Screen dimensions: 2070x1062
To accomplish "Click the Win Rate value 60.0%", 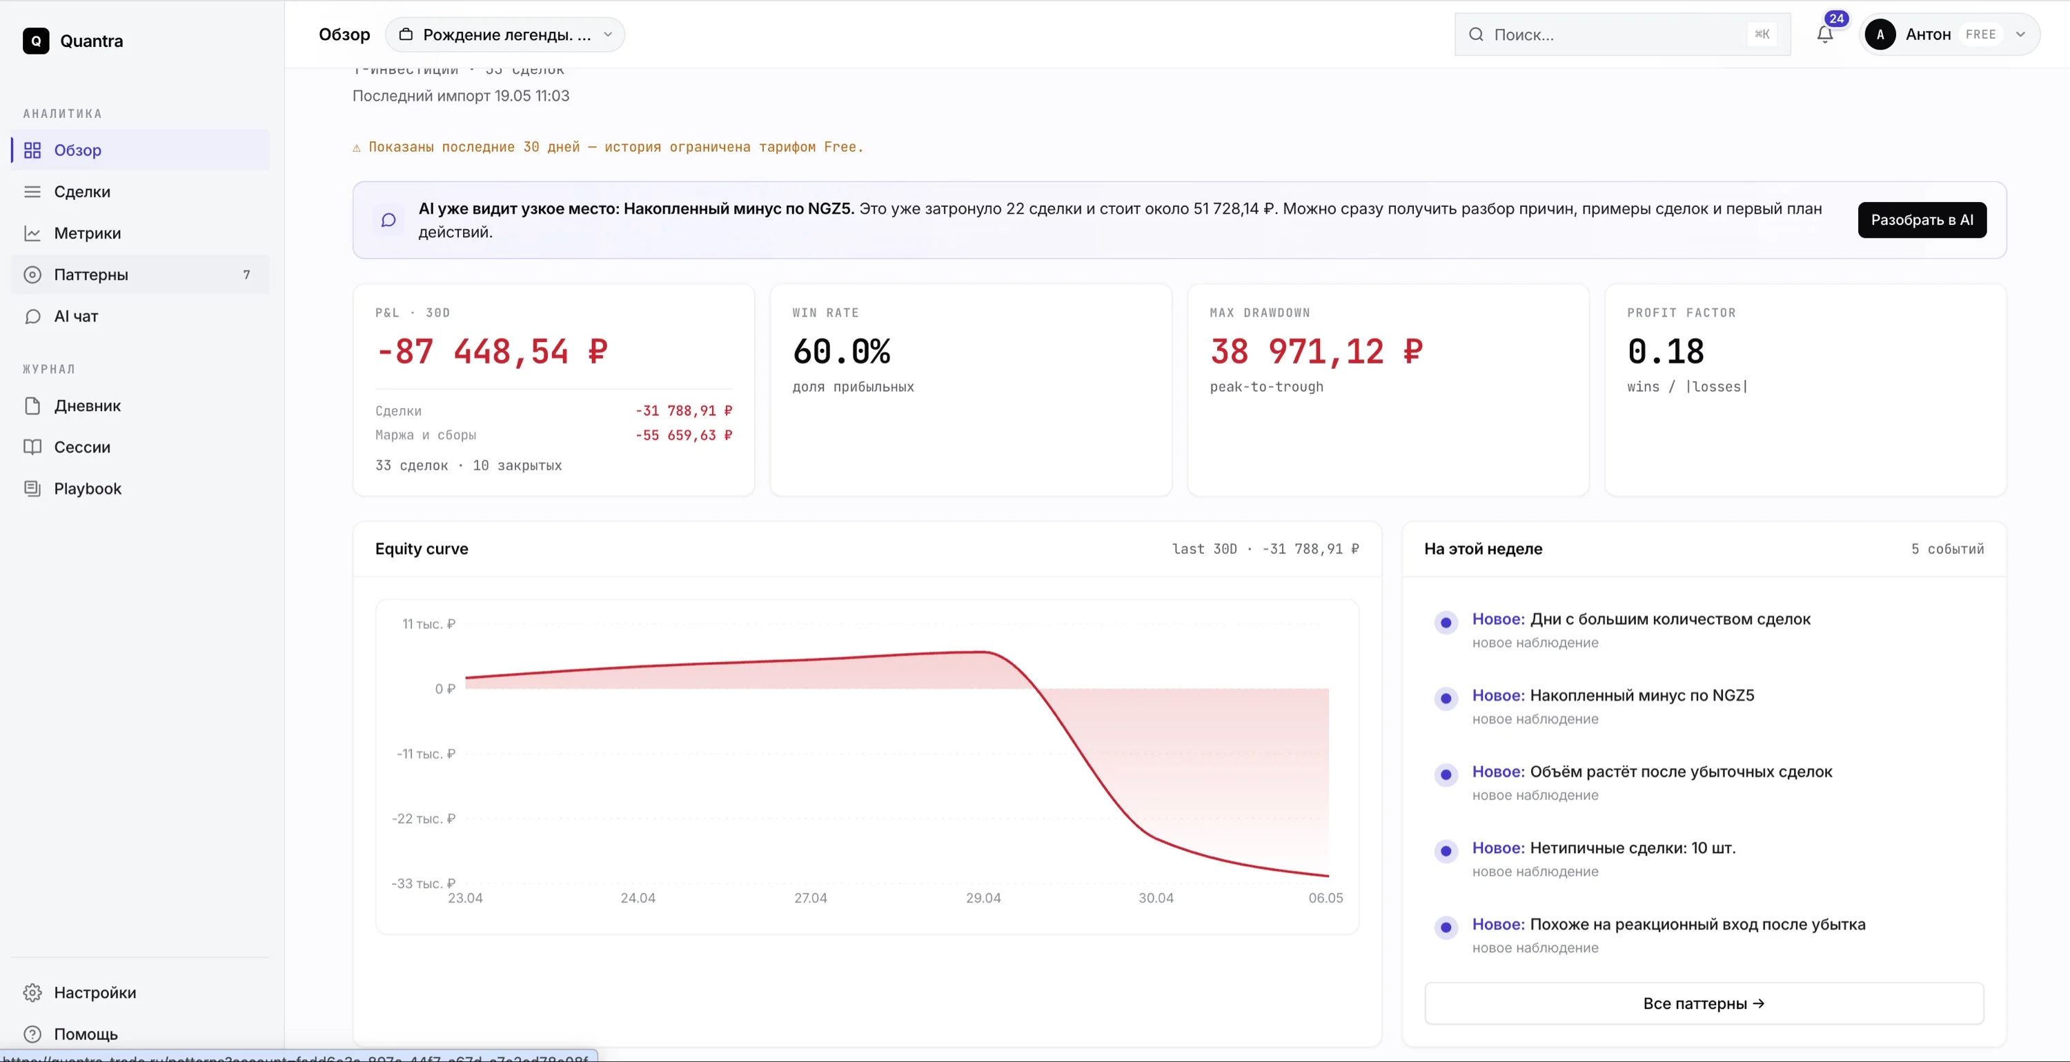I will (841, 352).
